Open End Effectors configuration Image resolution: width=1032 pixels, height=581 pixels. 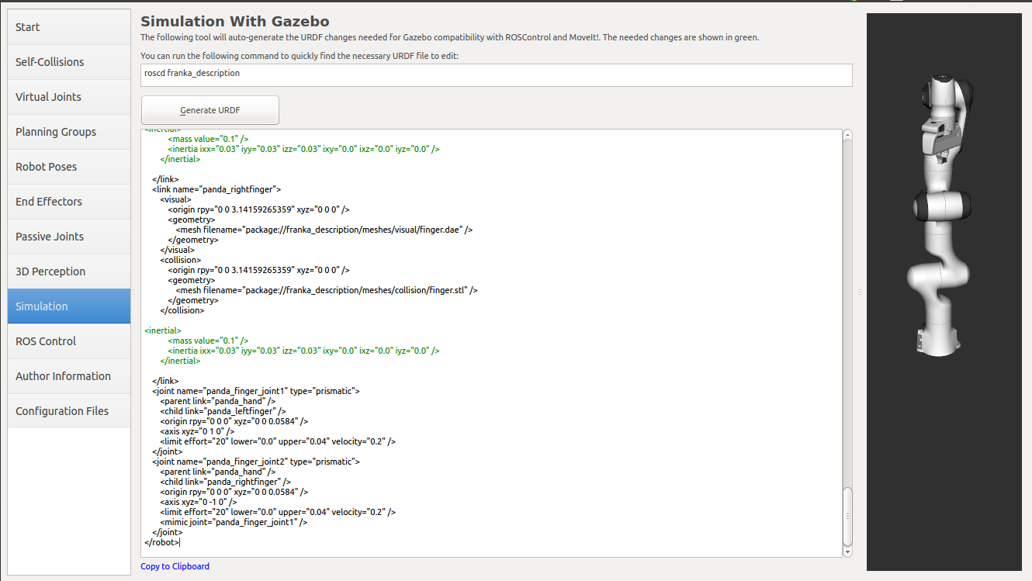(x=69, y=202)
